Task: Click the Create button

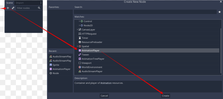Action: point(166,96)
